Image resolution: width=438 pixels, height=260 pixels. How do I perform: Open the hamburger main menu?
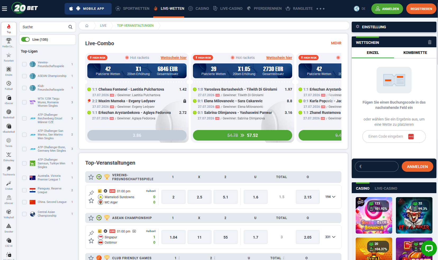click(4, 9)
